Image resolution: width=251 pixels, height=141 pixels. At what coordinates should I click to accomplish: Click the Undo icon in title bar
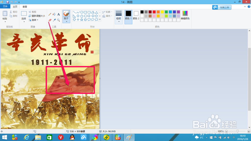point(12,2)
